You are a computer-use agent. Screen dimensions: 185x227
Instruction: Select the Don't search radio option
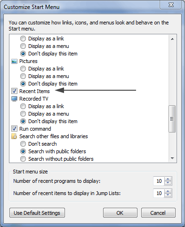coord(23,144)
